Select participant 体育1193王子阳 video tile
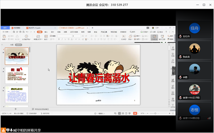 pyautogui.click(x=195, y=91)
